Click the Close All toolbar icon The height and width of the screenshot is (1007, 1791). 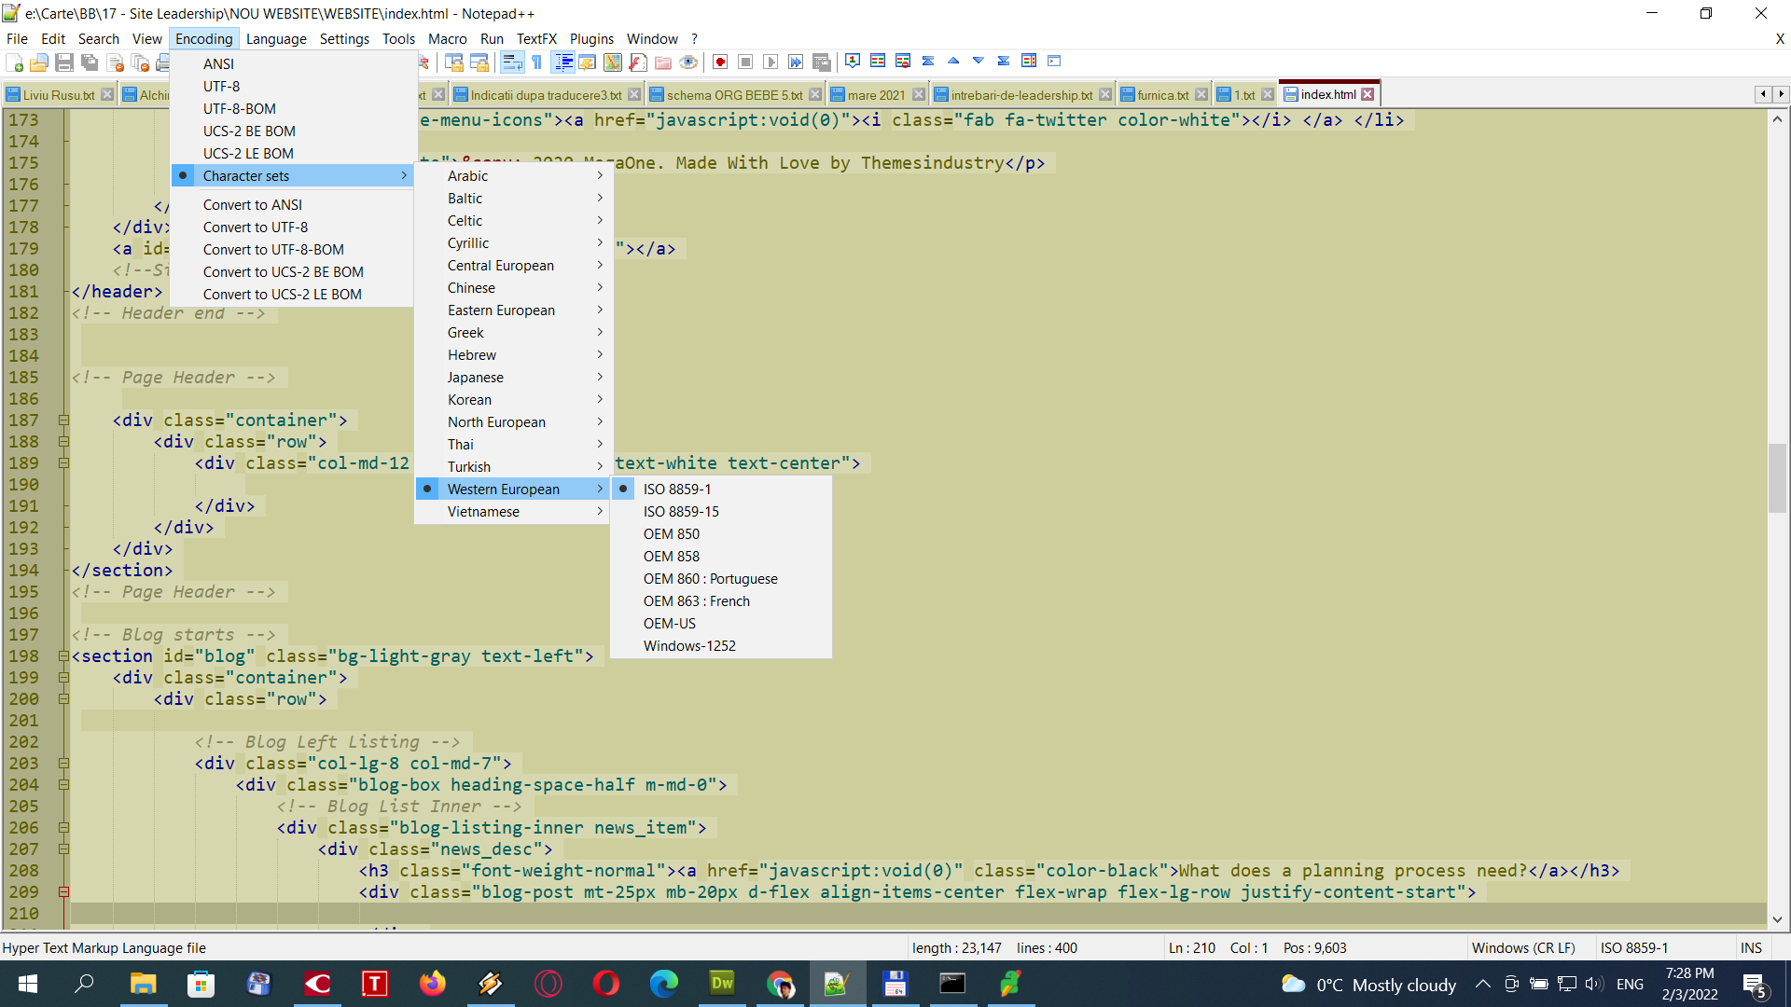click(x=140, y=62)
